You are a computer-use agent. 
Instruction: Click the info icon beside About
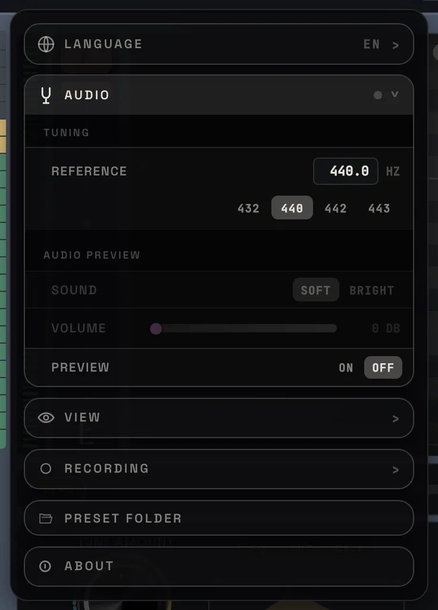(45, 567)
